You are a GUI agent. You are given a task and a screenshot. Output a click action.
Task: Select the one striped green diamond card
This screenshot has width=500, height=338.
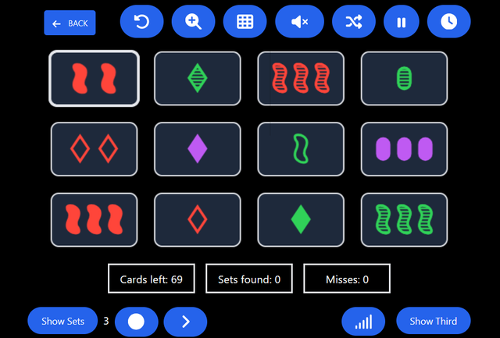(198, 78)
